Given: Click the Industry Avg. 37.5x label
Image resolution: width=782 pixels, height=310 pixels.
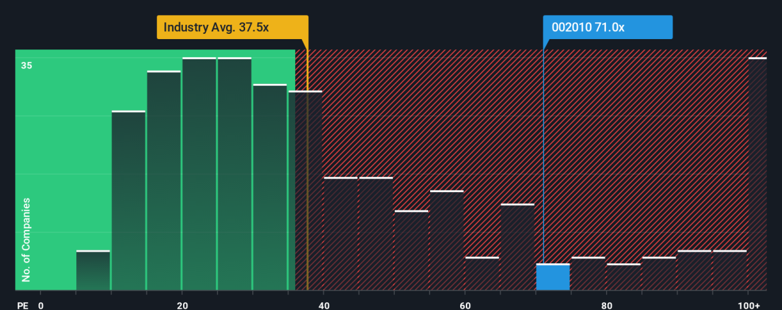Looking at the screenshot, I should [232, 28].
